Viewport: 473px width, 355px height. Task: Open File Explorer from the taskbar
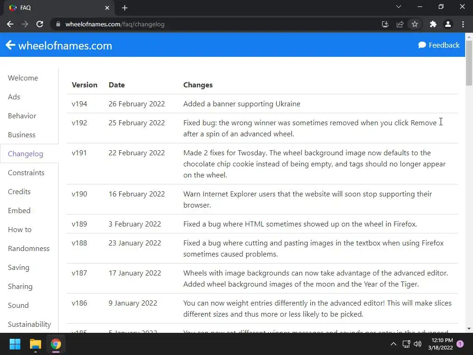pos(35,344)
